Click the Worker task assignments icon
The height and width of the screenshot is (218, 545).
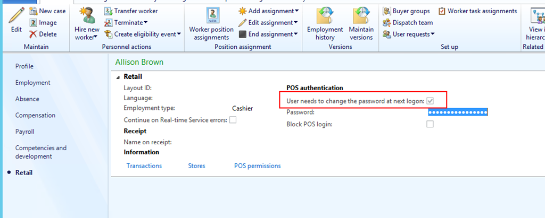pyautogui.click(x=442, y=11)
